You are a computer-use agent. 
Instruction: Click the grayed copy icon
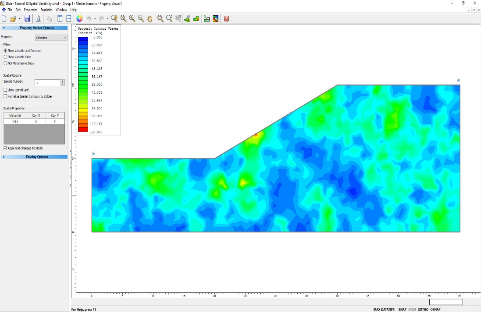(x=49, y=19)
